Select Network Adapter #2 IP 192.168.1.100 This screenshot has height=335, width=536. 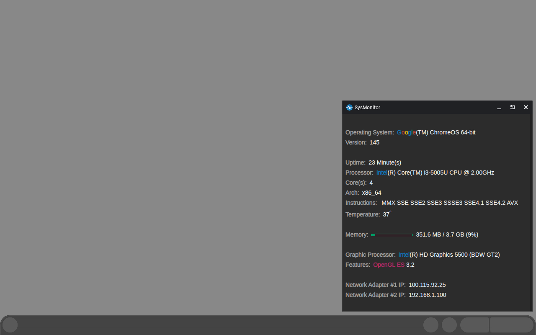[x=428, y=295]
